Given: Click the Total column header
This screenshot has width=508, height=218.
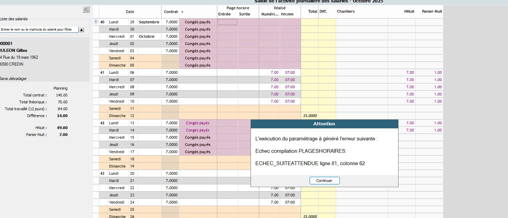Looking at the screenshot, I should point(312,12).
